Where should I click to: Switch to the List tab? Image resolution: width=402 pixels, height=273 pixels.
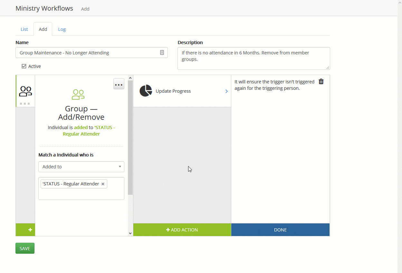(x=24, y=29)
